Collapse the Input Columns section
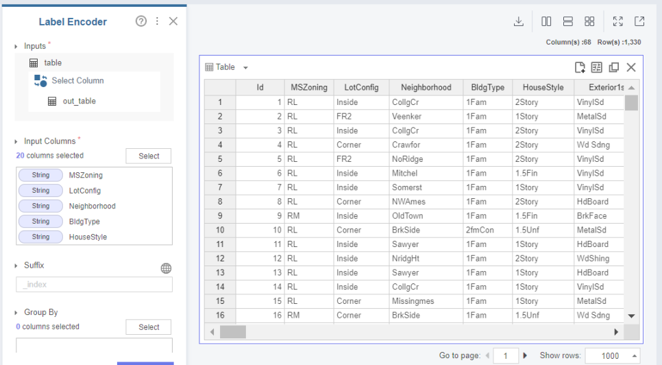This screenshot has width=662, height=365. [16, 141]
